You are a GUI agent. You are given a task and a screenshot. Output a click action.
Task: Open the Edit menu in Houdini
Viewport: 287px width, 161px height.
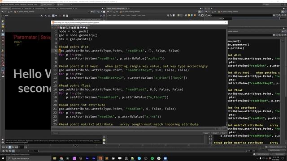coord(7,4)
